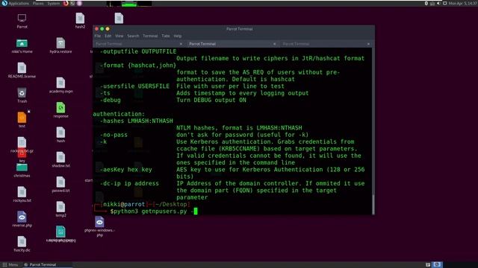
Task: Click the '-hashes LMHASH:NTHASH' option text
Action: pyautogui.click(x=136, y=121)
